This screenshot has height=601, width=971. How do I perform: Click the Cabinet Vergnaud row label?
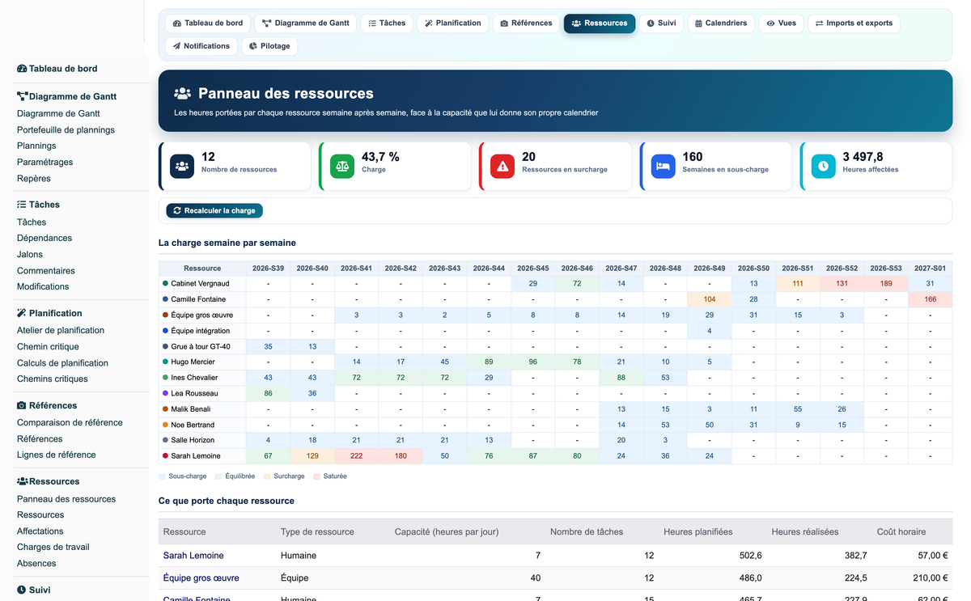pos(200,284)
